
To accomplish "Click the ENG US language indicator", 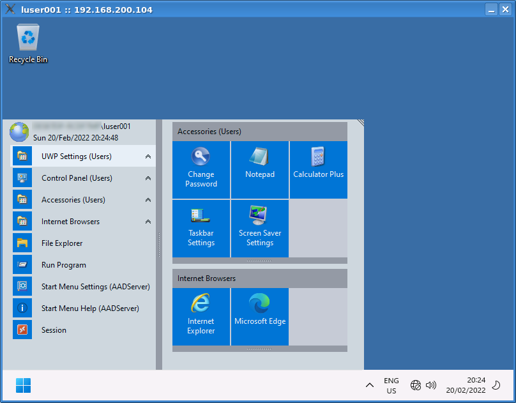I will 391,386.
